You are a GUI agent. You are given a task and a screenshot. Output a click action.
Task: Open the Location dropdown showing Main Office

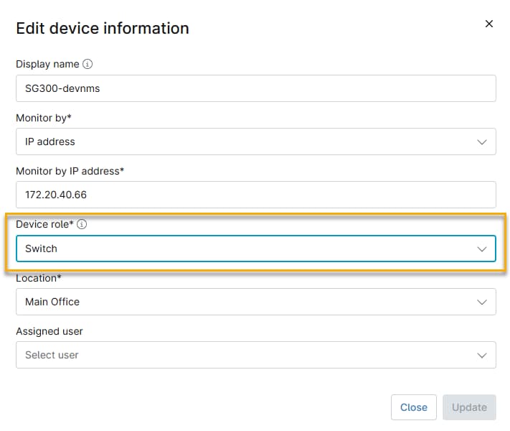tap(244, 302)
